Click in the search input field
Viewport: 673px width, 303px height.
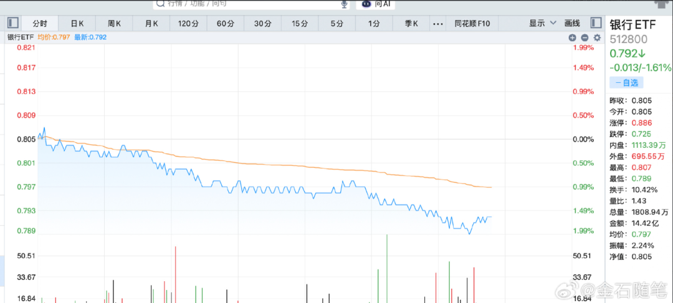click(x=251, y=4)
